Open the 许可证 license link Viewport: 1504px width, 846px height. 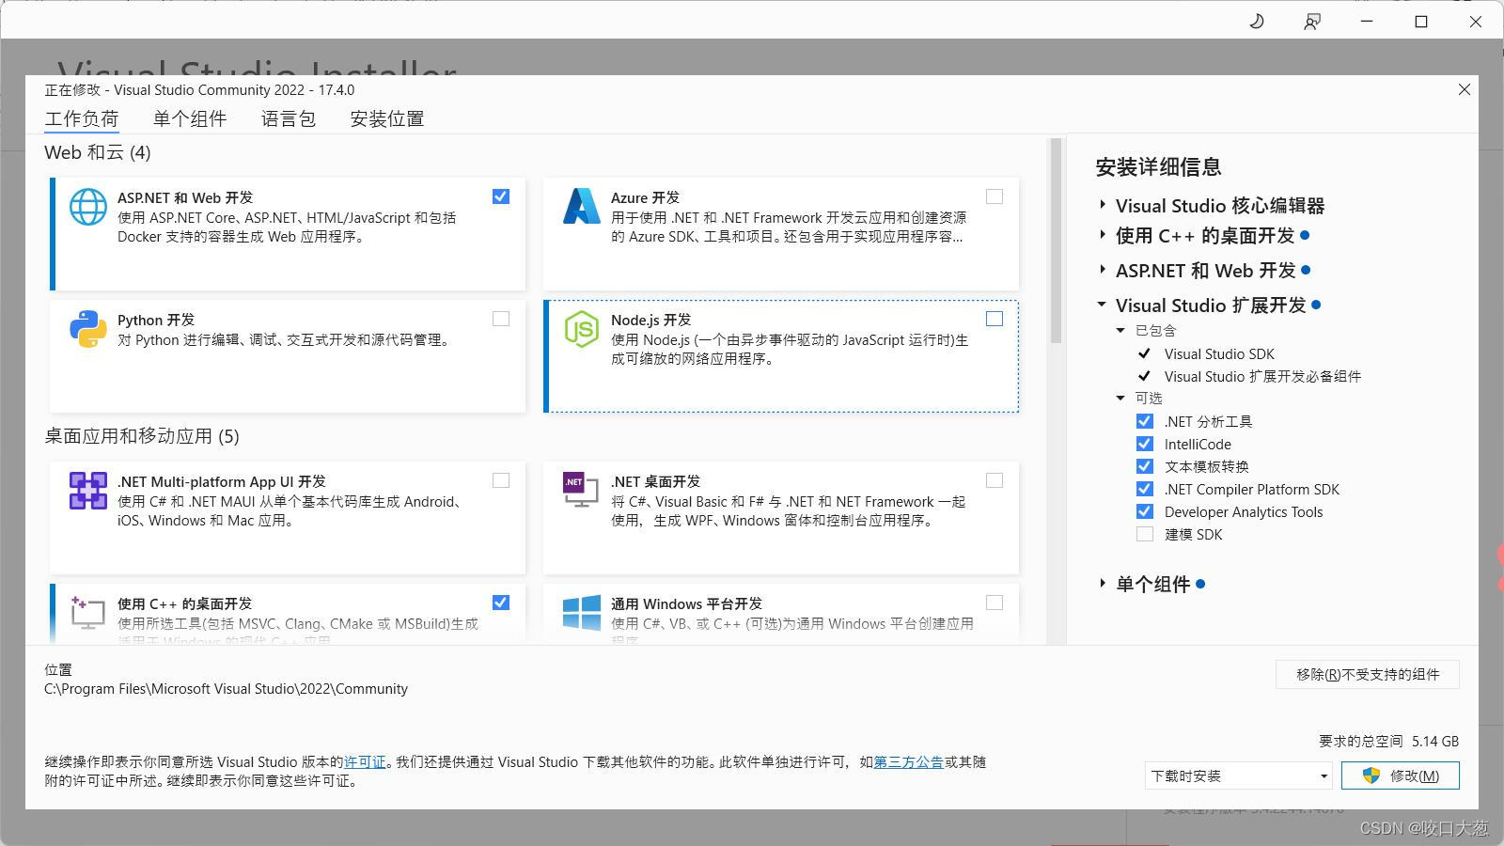pos(365,762)
